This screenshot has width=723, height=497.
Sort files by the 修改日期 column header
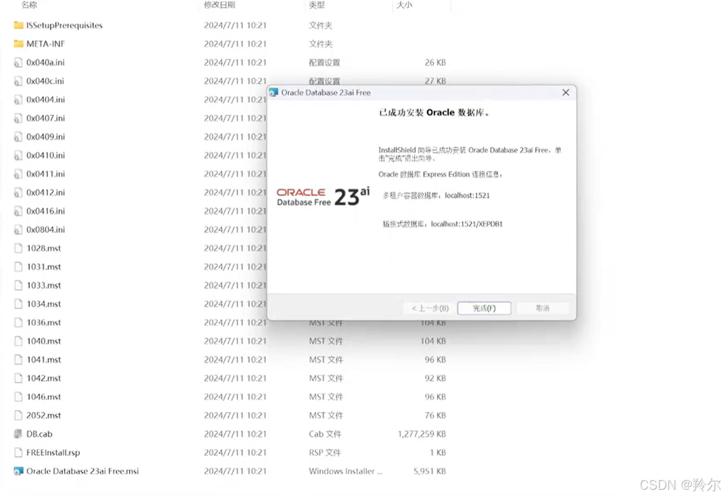219,5
